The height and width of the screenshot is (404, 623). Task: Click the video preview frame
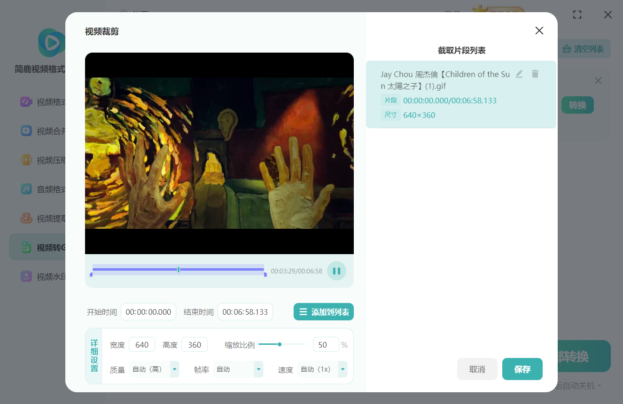pos(219,153)
